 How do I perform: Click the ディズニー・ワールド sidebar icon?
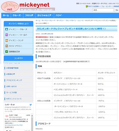pyautogui.click(x=7, y=35)
